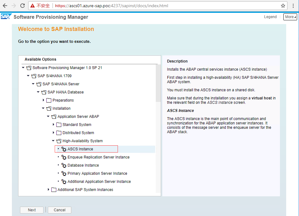Go back using browser back arrow

(x=5, y=6)
